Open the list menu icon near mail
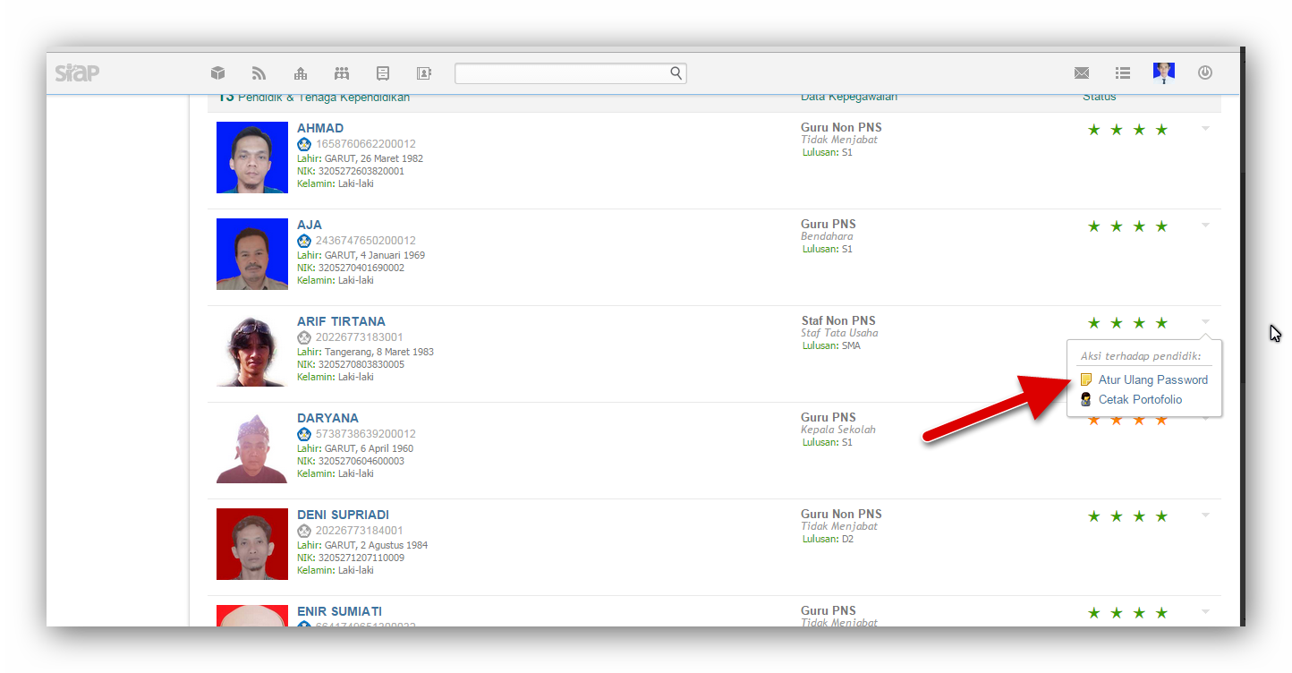This screenshot has width=1292, height=673. (1123, 73)
